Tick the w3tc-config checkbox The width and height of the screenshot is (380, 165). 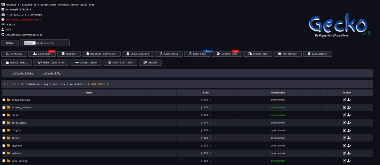tap(4, 161)
